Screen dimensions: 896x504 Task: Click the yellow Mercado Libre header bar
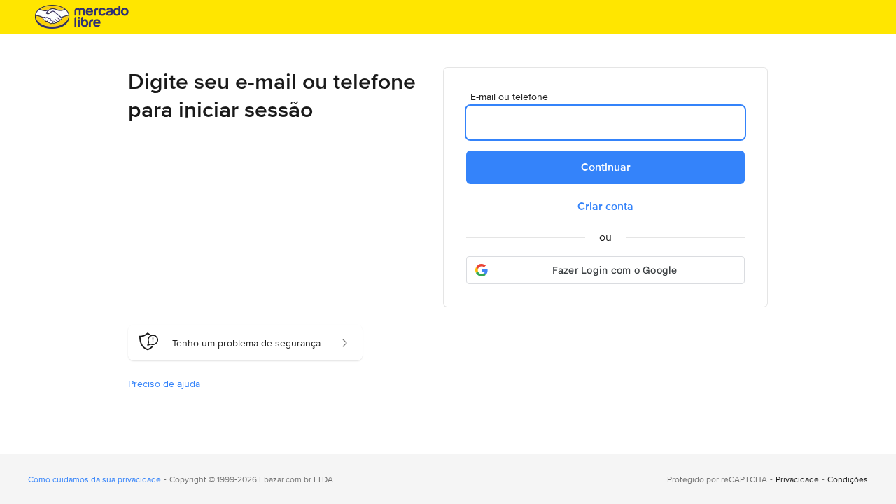[448, 16]
